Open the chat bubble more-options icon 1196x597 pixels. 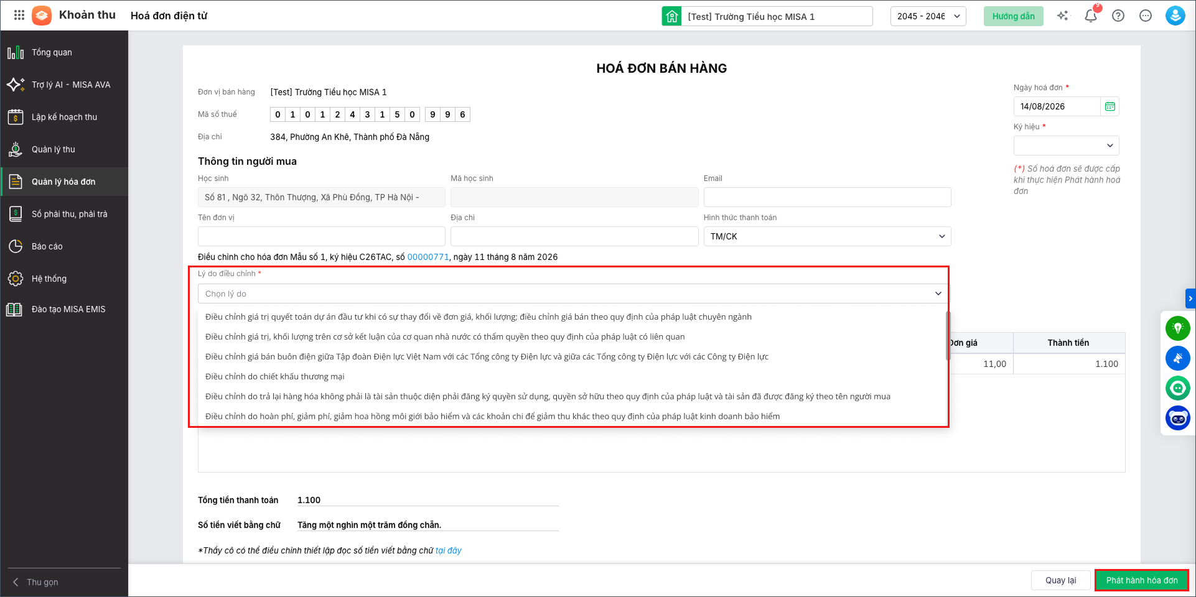coord(1146,16)
